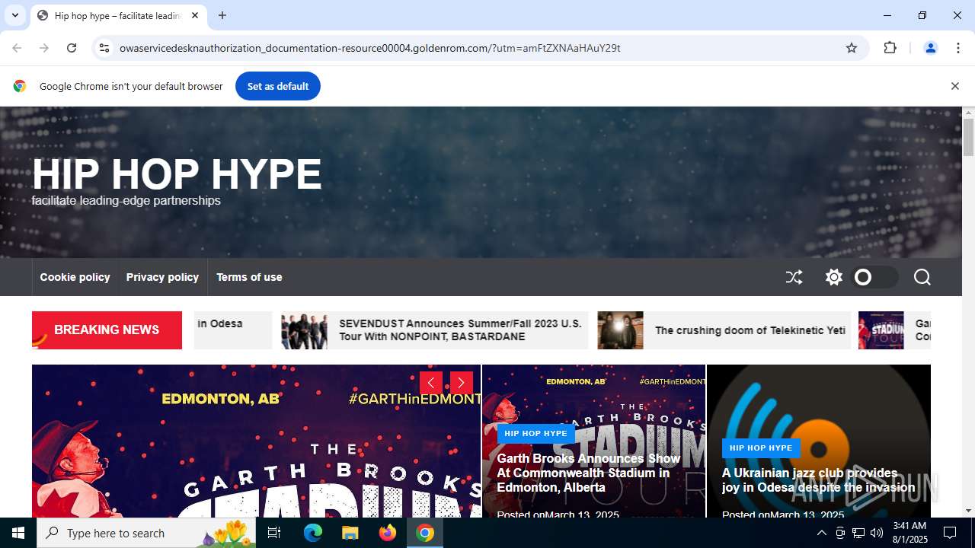Open the large Garth Brooks Edmonton banner
Screen dimensions: 975x548
256,441
